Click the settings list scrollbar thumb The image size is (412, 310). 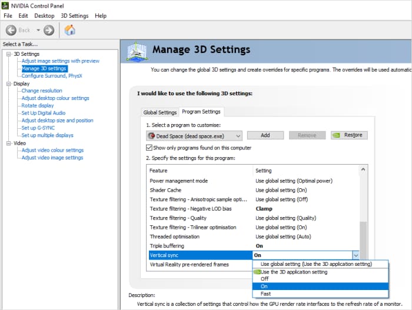pos(363,241)
